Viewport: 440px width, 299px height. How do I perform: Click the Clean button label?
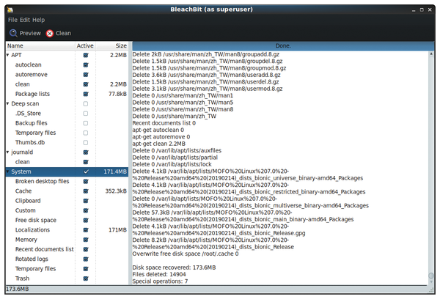[x=63, y=34]
